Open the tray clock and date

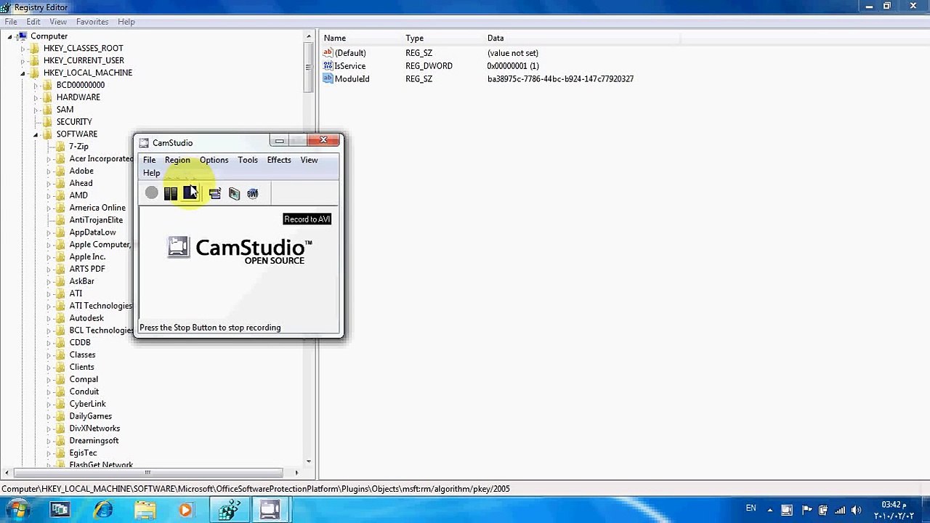[892, 510]
